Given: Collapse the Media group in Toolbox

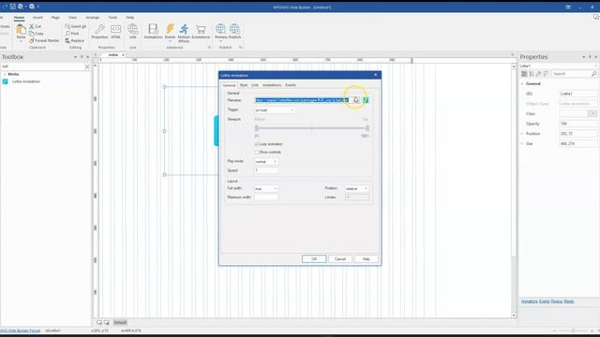Looking at the screenshot, I should pos(5,74).
